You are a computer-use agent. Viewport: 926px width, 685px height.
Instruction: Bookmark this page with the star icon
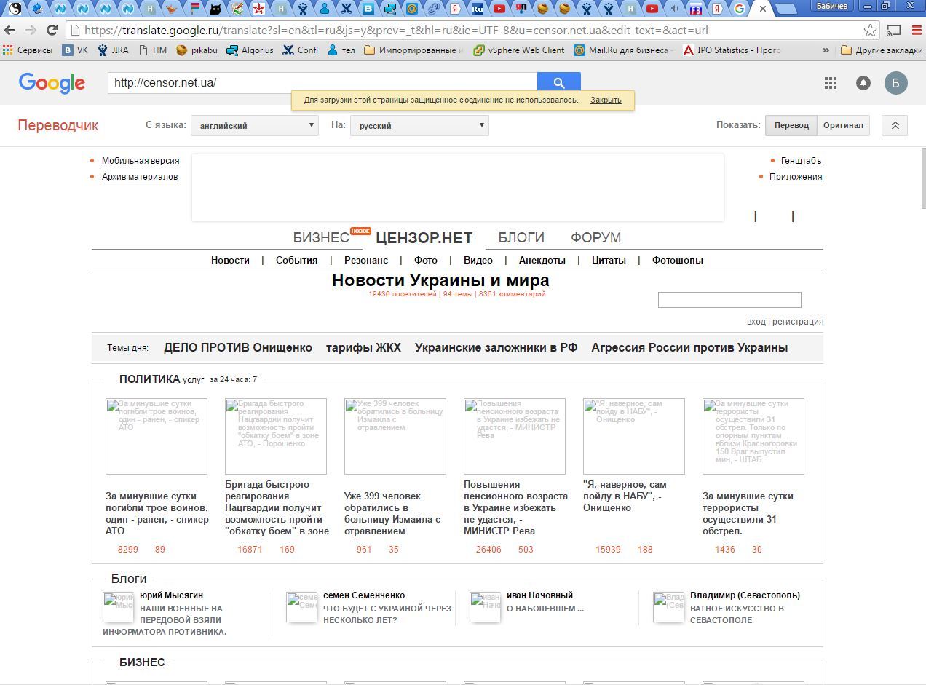point(870,31)
